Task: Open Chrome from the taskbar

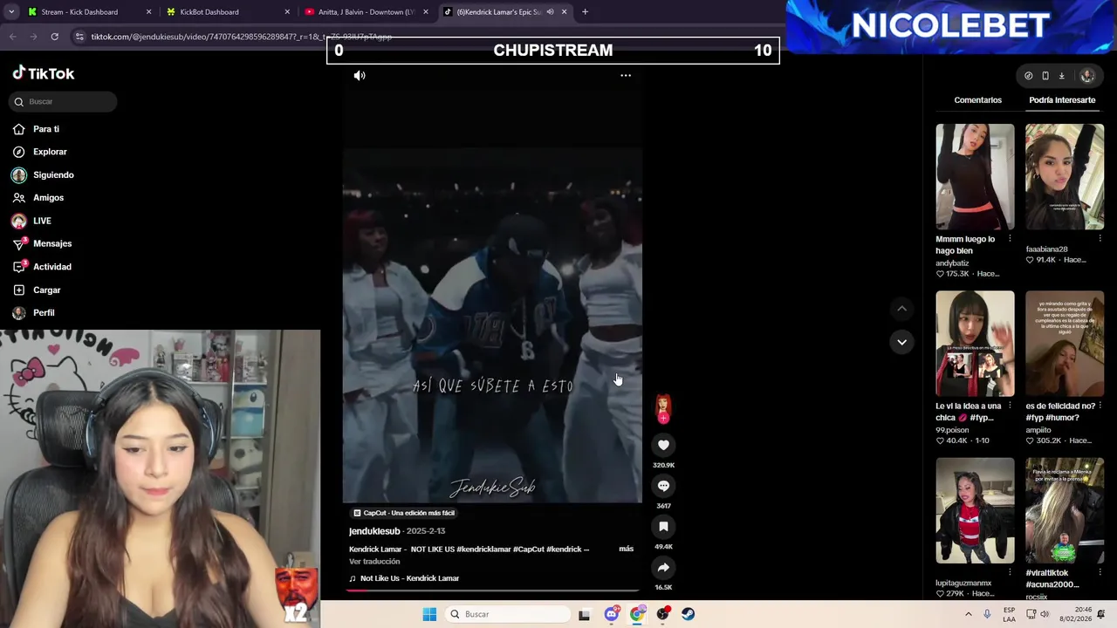Action: (x=638, y=614)
